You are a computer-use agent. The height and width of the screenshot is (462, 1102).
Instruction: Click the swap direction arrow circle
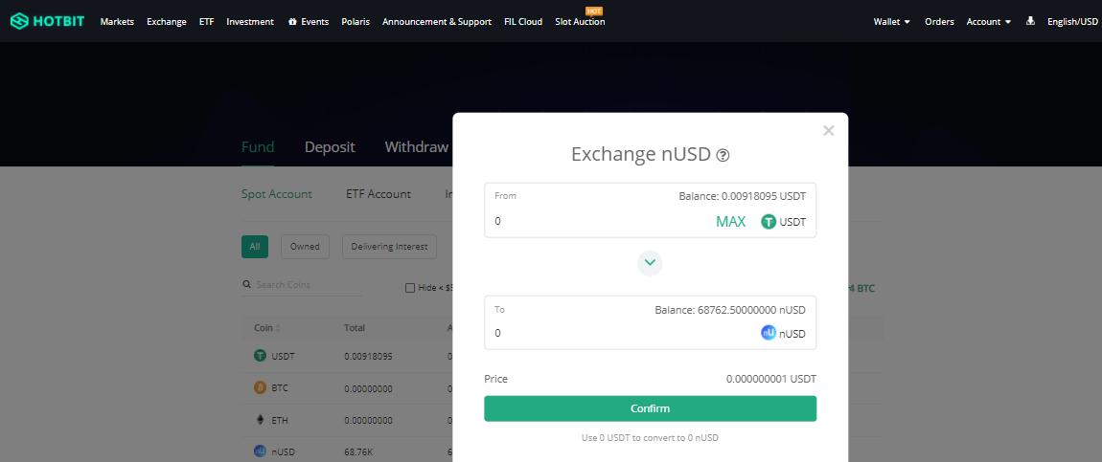tap(650, 263)
